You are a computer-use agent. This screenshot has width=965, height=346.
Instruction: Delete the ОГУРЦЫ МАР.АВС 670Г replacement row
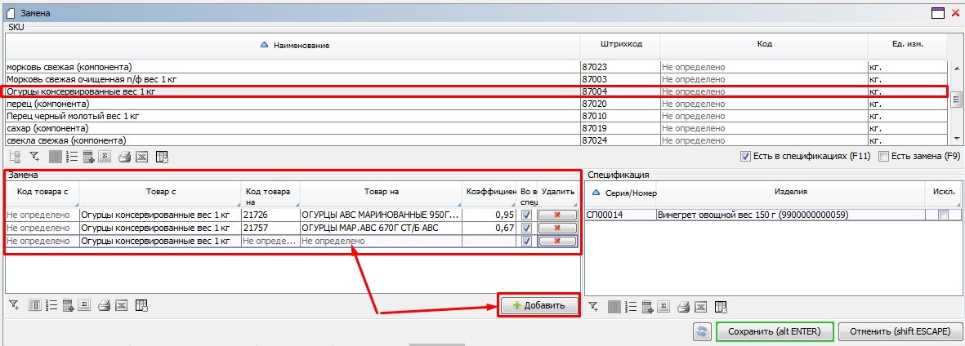click(557, 228)
